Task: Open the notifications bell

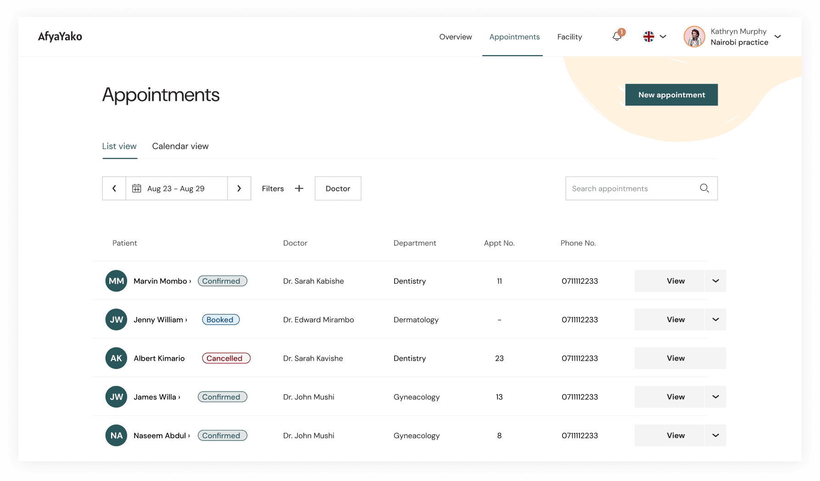Action: pyautogui.click(x=618, y=36)
